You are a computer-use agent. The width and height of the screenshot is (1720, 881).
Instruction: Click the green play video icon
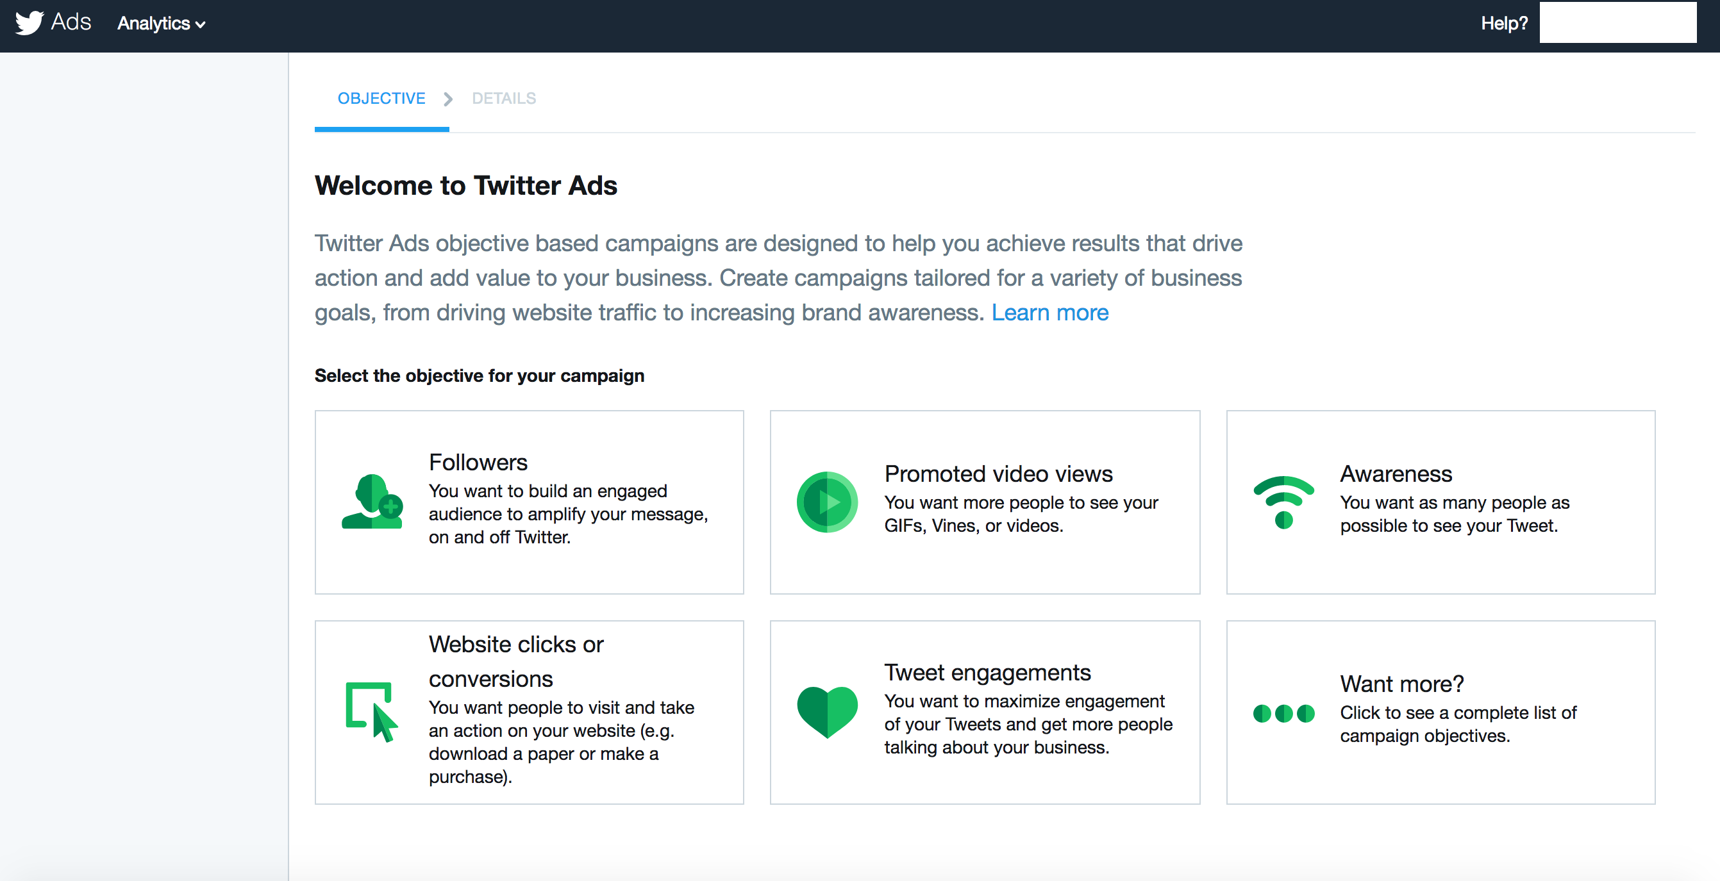[x=826, y=502]
